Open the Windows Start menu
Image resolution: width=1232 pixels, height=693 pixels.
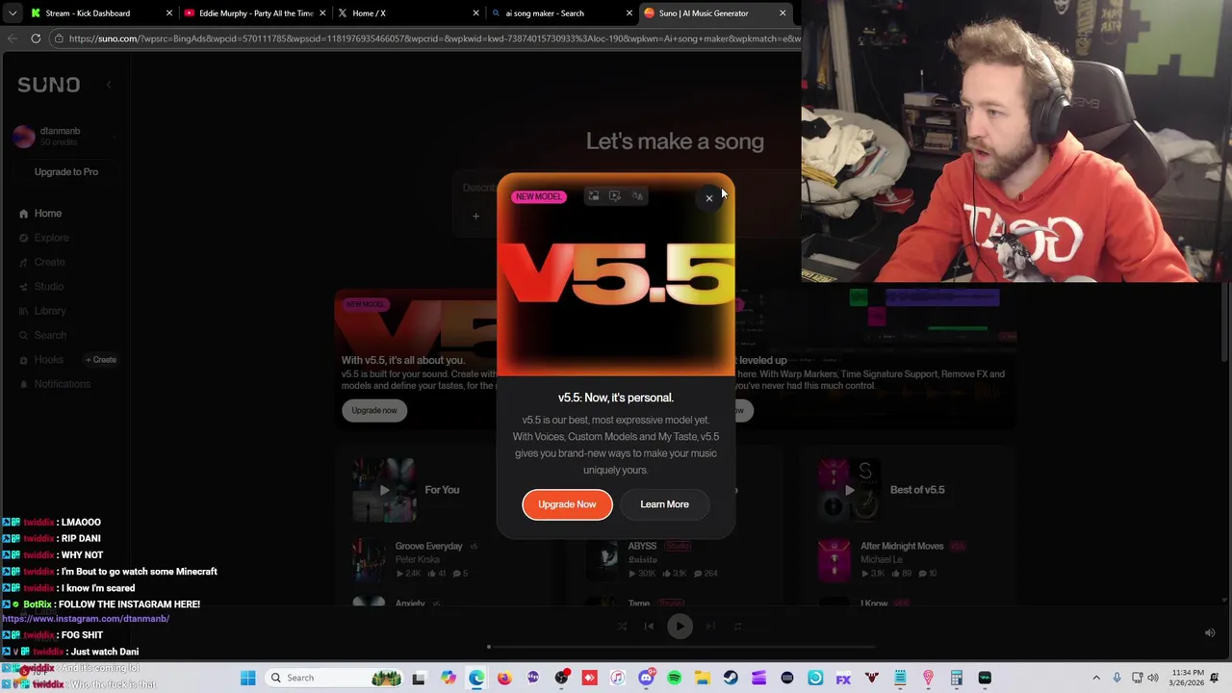pos(248,678)
